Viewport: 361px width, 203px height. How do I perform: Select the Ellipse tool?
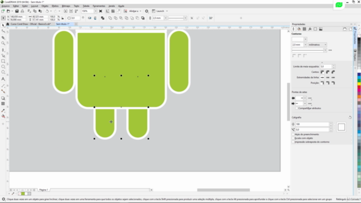tap(3, 67)
